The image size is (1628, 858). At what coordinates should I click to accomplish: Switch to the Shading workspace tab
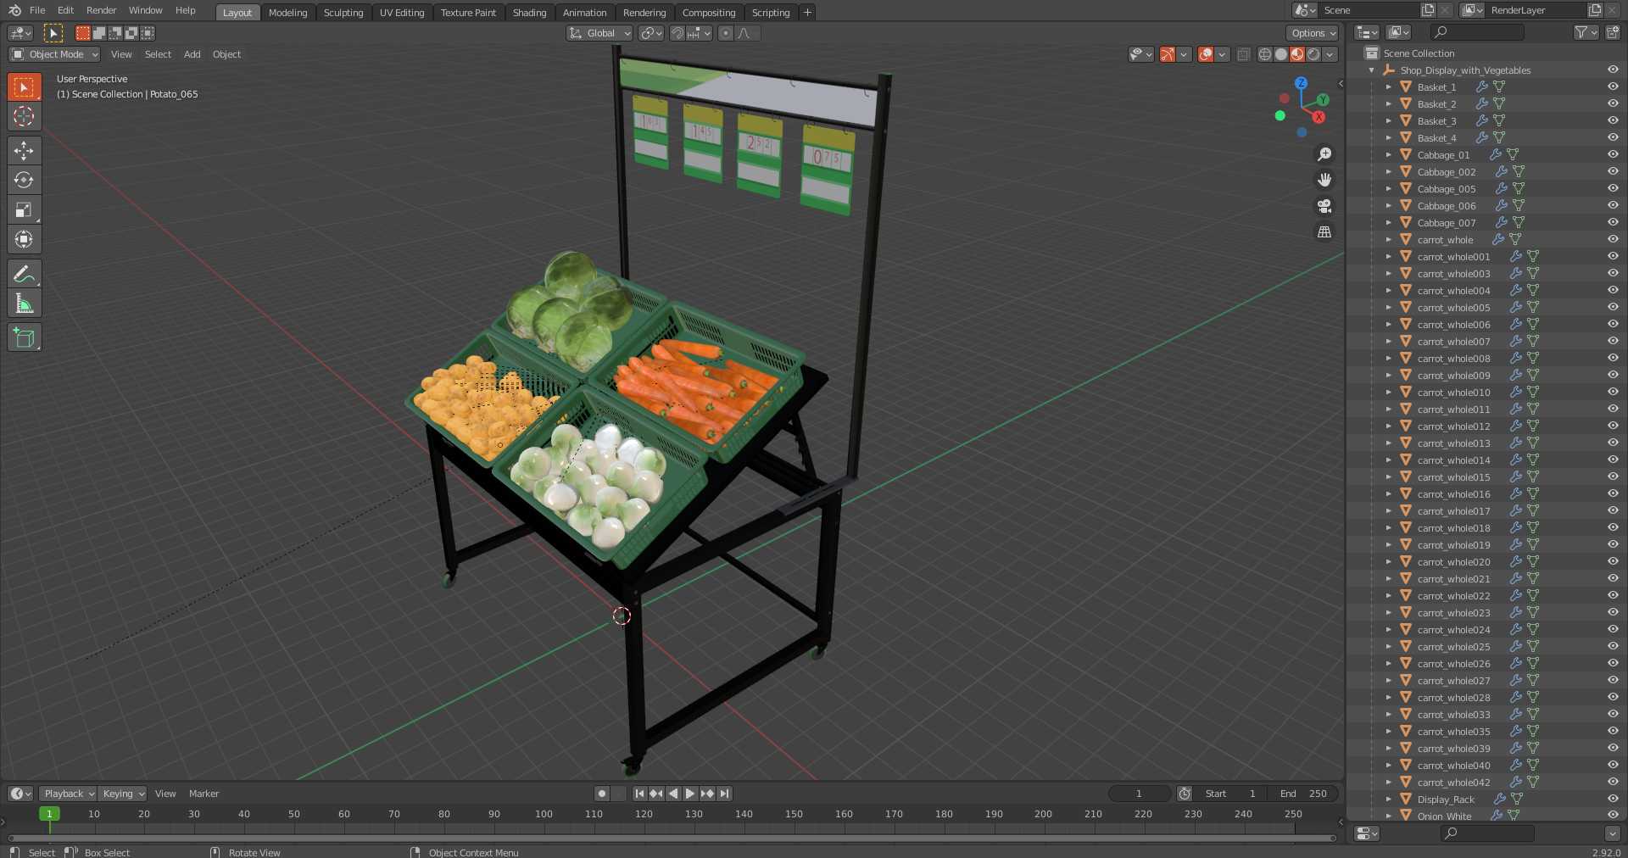click(529, 12)
